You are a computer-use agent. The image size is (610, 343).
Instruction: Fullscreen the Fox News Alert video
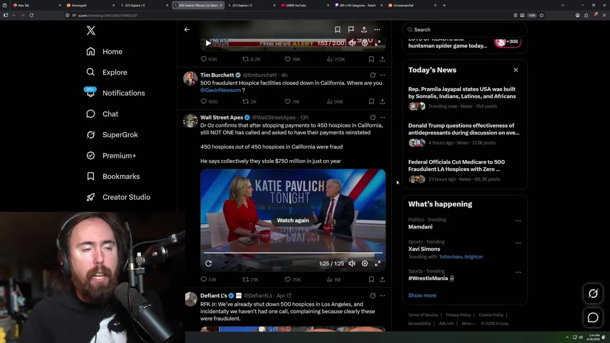377,43
